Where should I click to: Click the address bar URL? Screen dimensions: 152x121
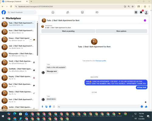[x=36, y=6]
